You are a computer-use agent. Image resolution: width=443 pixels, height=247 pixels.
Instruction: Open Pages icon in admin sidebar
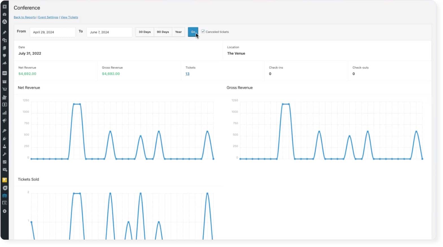[x=5, y=48]
